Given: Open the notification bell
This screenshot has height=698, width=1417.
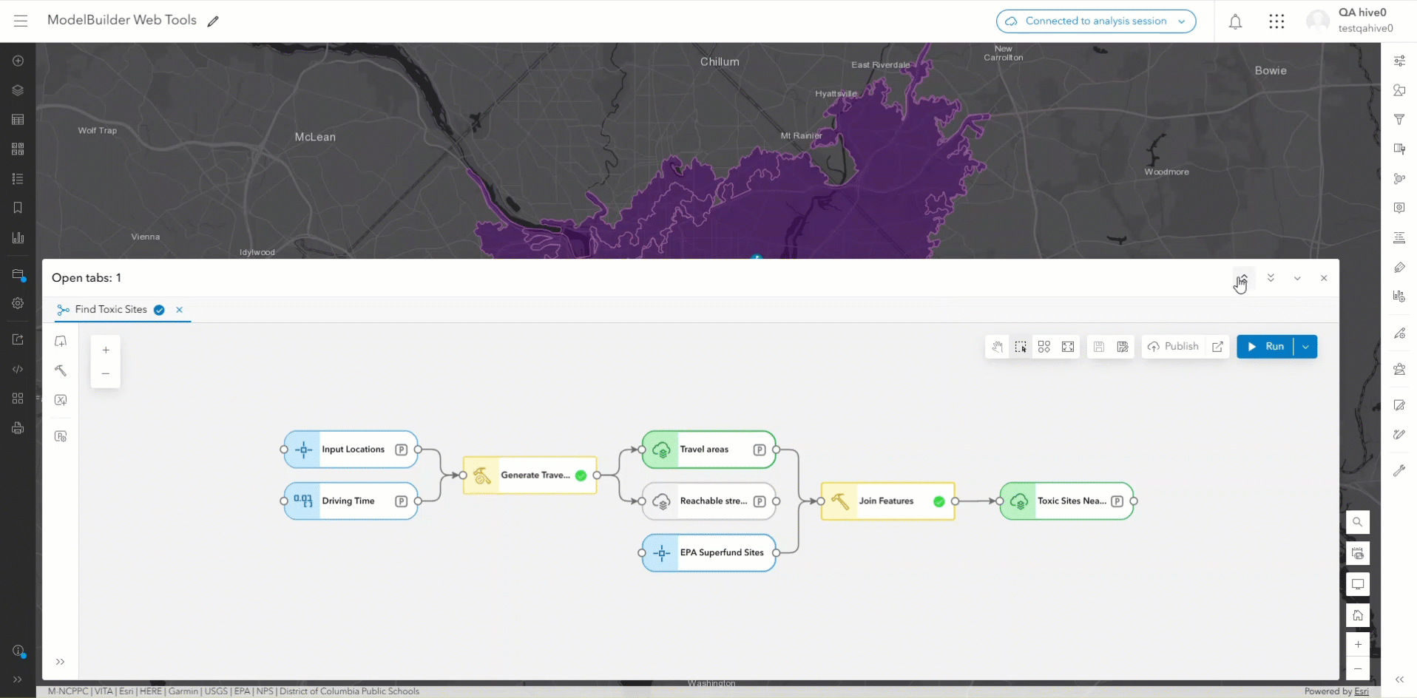Looking at the screenshot, I should pyautogui.click(x=1236, y=21).
